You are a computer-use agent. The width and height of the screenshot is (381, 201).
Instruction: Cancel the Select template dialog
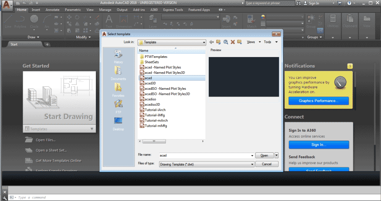(x=267, y=164)
